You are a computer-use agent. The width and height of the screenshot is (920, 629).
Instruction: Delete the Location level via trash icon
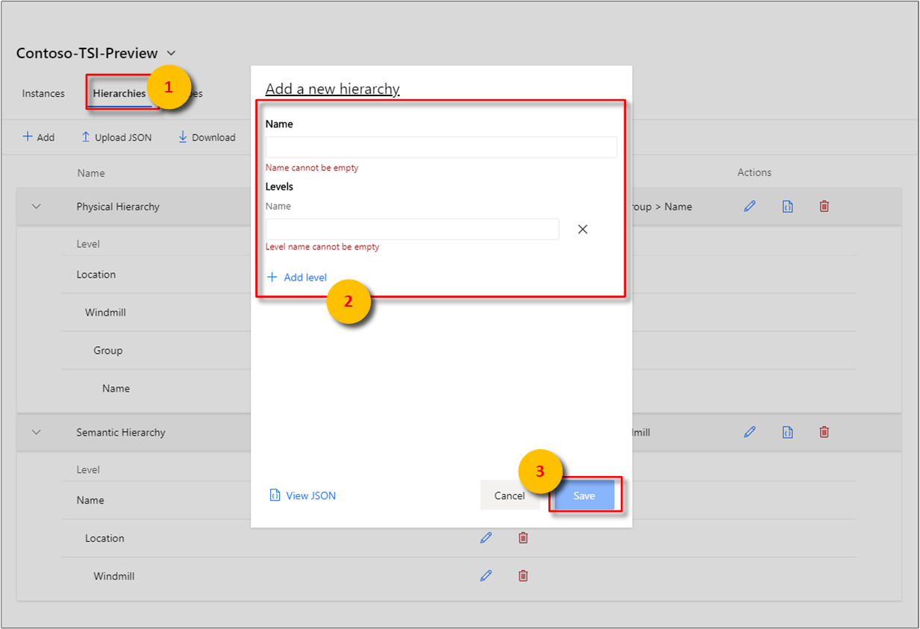[x=522, y=537]
